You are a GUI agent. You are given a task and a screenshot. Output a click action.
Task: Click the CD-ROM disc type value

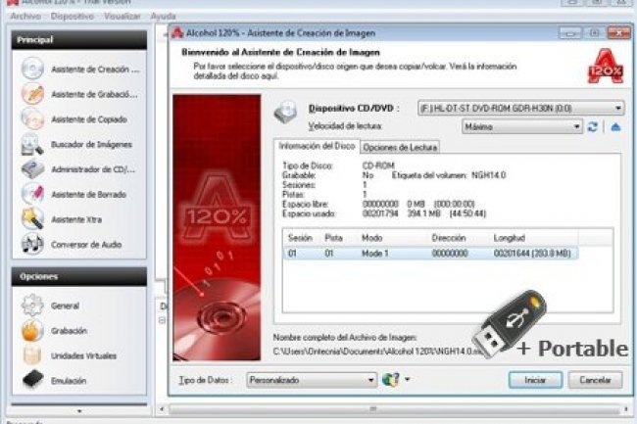378,165
